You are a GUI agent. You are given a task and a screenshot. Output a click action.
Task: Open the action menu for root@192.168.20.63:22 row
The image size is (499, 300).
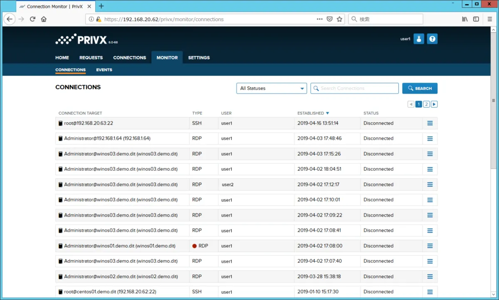tap(430, 123)
